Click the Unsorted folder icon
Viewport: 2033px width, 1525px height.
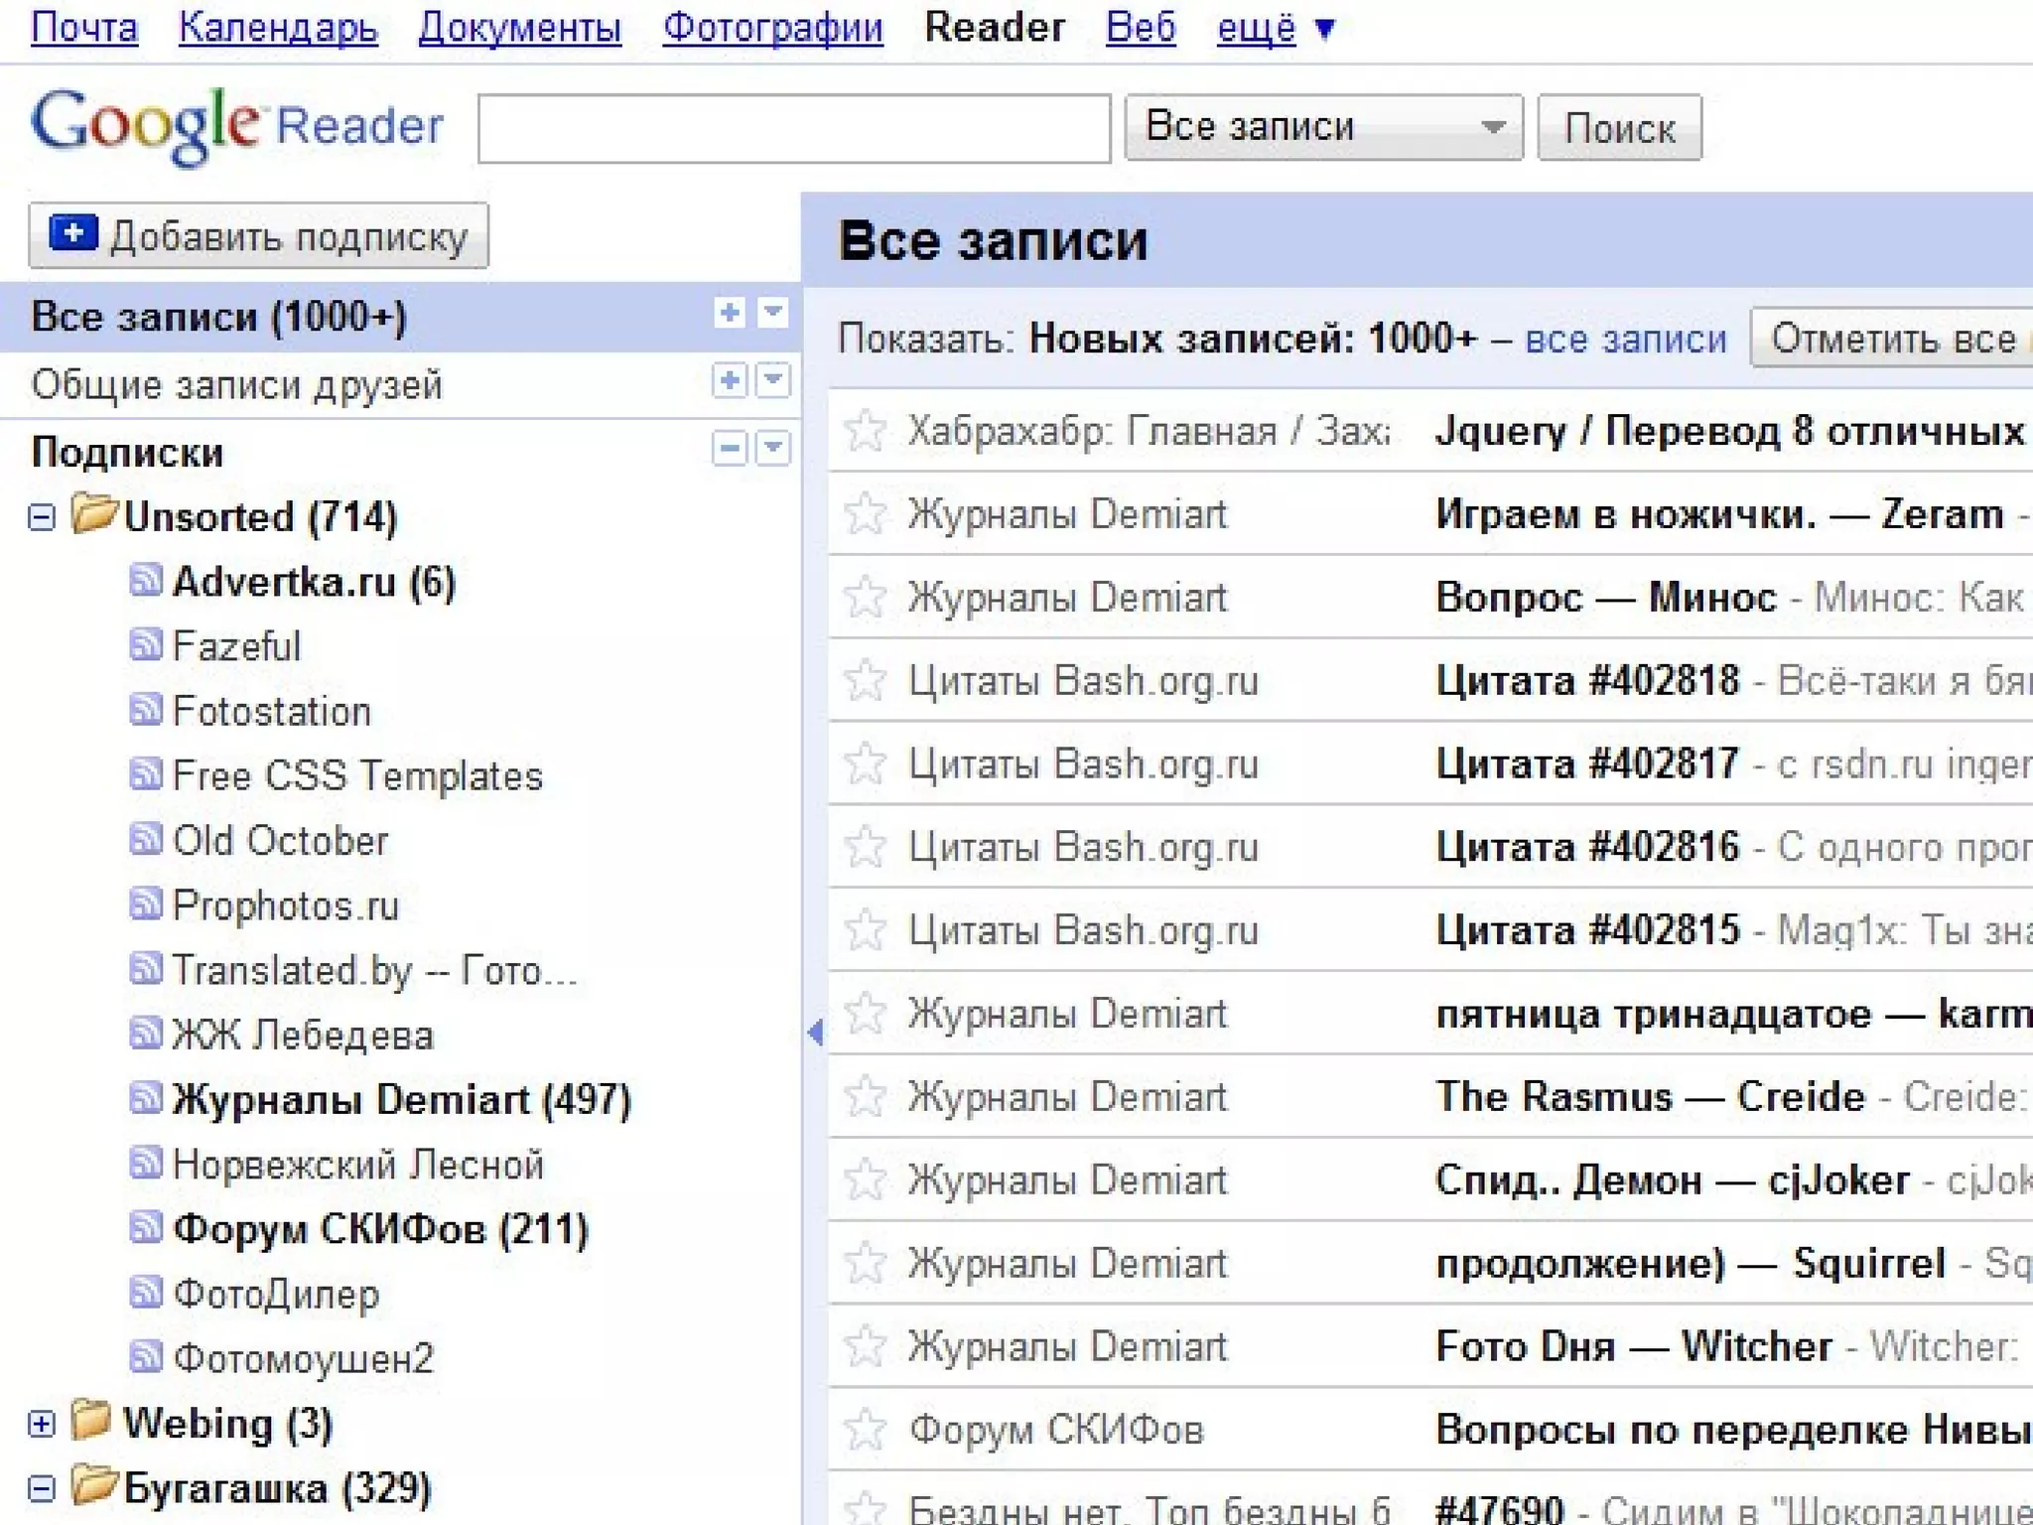tap(94, 514)
